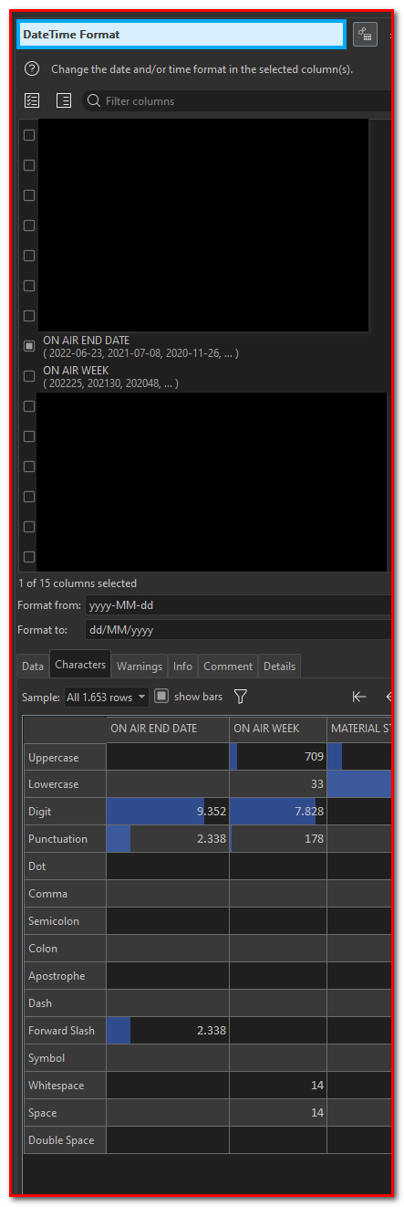Click the jump to first column arrow
Viewport: 404px width, 1207px height.
click(359, 697)
